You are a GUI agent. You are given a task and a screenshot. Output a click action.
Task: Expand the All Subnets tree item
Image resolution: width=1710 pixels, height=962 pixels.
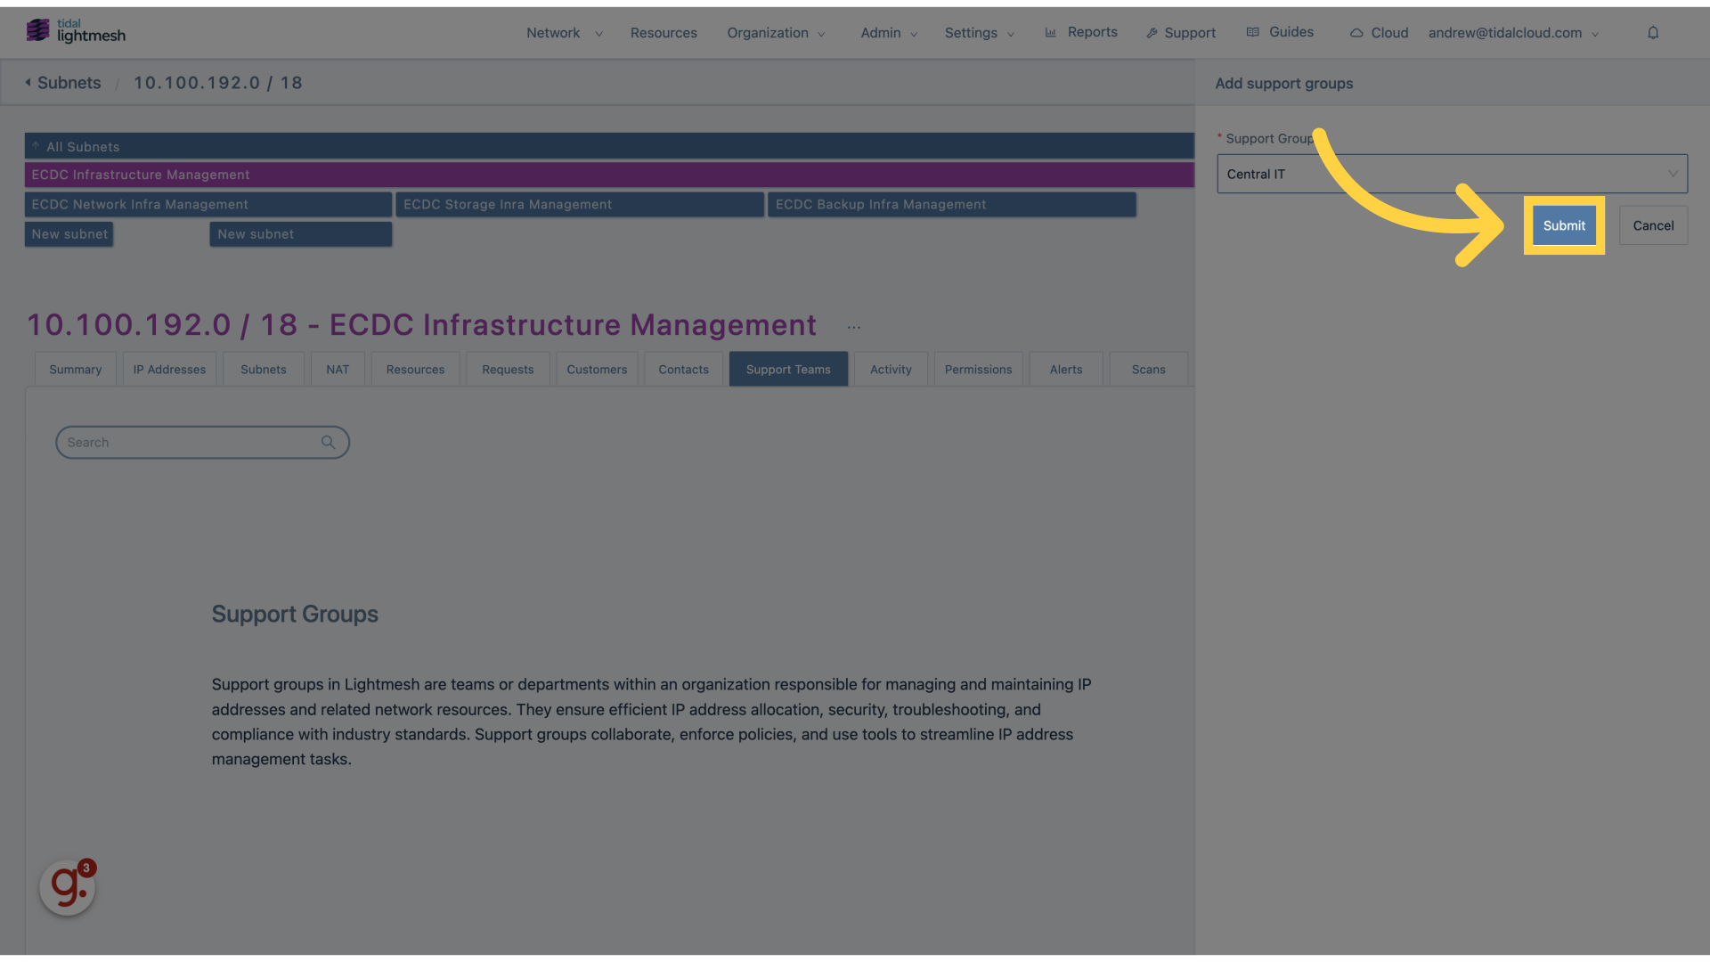click(x=37, y=146)
